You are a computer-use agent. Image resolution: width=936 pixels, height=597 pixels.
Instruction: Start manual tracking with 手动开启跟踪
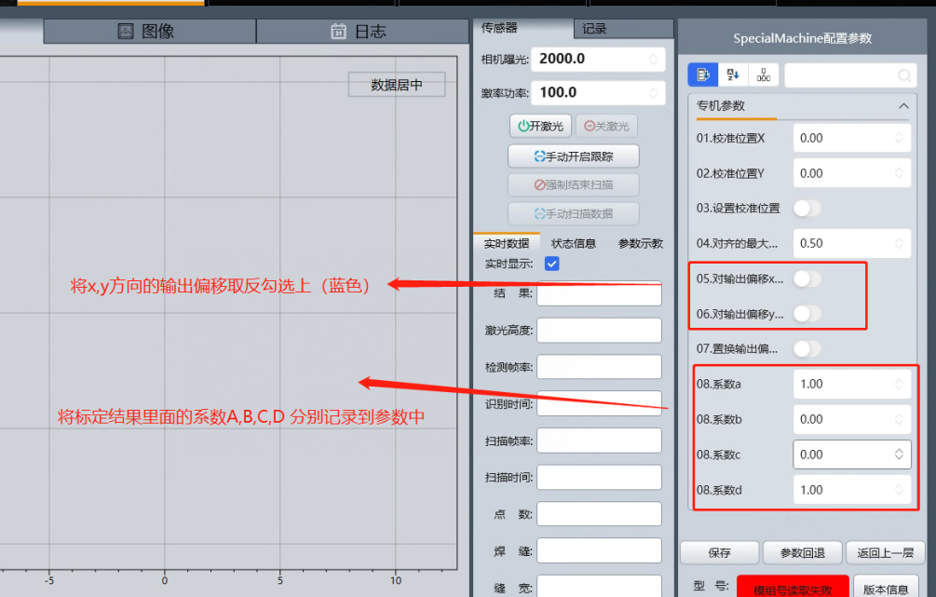point(573,156)
